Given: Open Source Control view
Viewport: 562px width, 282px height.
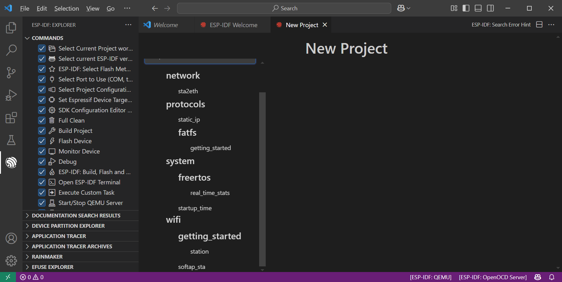Looking at the screenshot, I should (11, 73).
